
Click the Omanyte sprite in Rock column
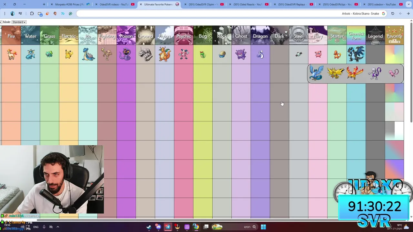[222, 54]
